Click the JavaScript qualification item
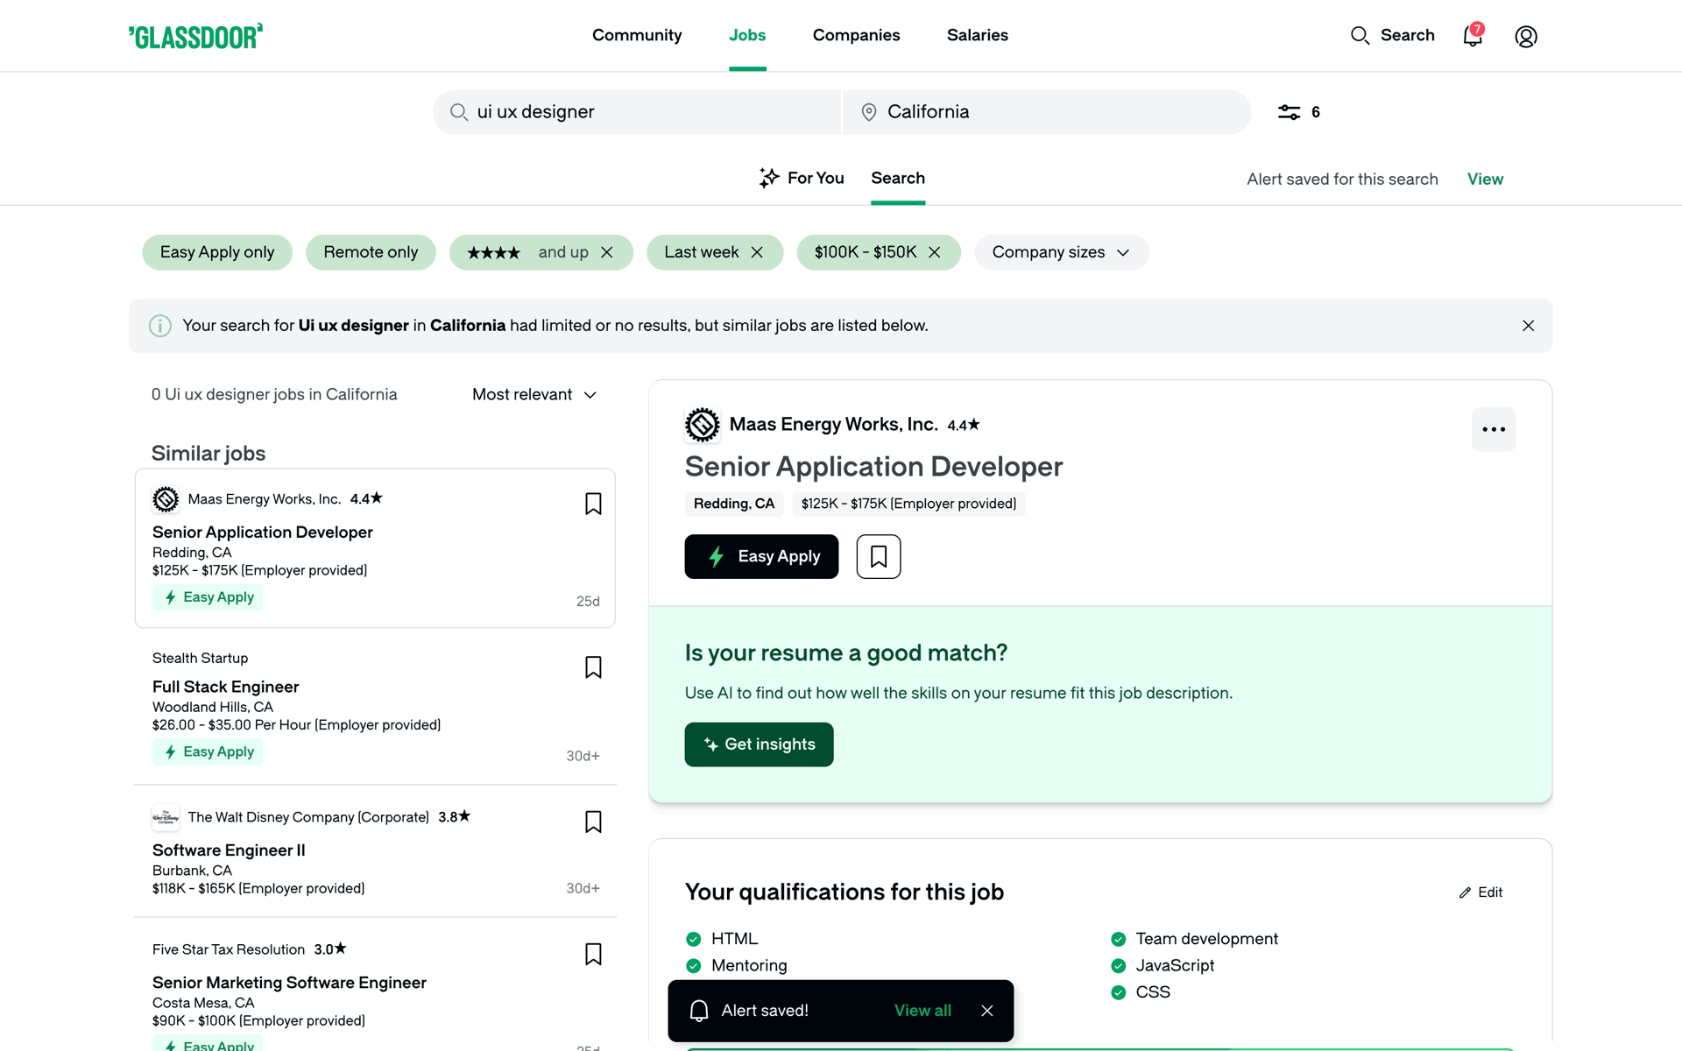 (x=1163, y=965)
